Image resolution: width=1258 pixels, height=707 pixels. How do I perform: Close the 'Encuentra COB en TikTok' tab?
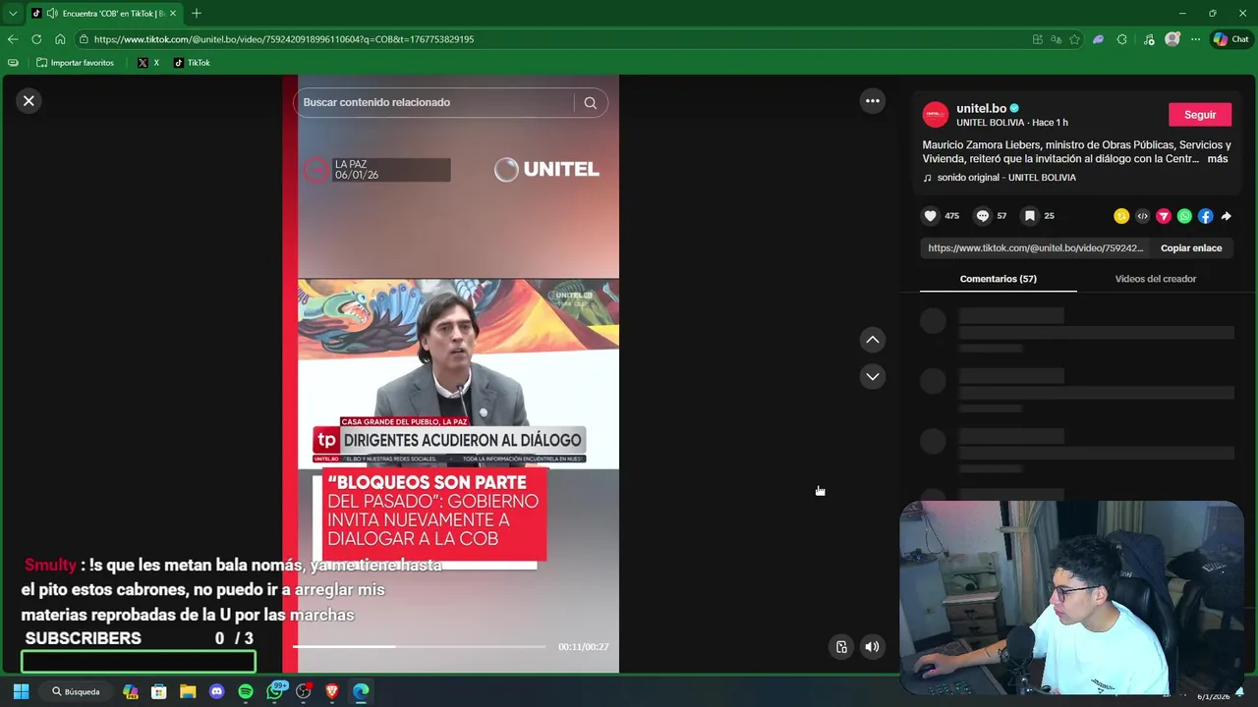[x=173, y=14]
